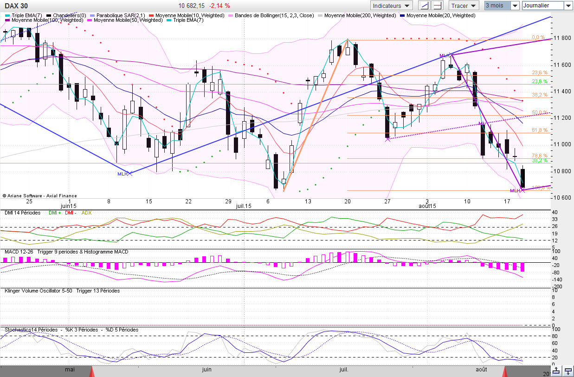Image resolution: width=574 pixels, height=377 pixels.
Task: Click the 78,6 % Fibonacci level label
Action: click(540, 156)
